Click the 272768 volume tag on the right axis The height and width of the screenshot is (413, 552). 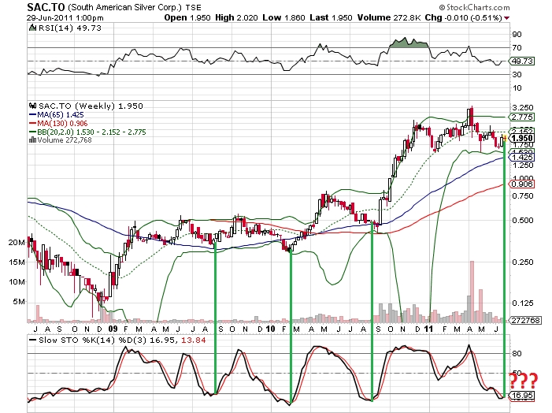tap(525, 320)
